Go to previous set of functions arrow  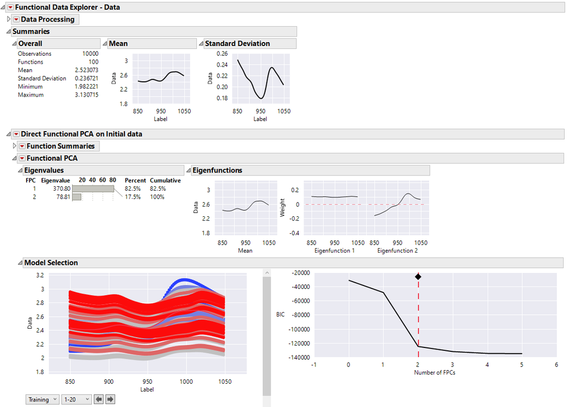pos(99,400)
